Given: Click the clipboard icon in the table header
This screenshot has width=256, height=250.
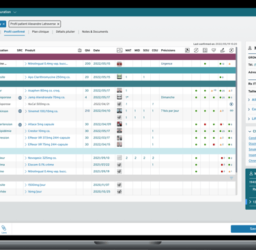Looking at the screenshot, I should (x=80, y=51).
